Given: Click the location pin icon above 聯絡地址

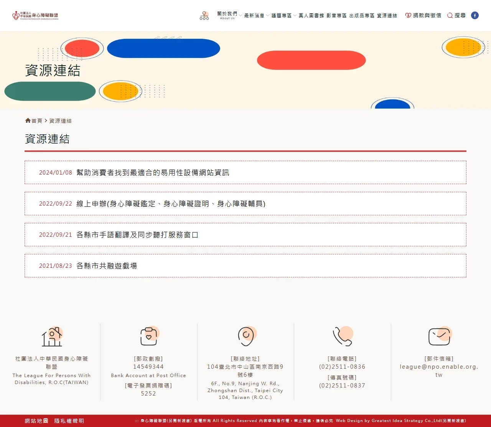Looking at the screenshot, I should coord(245,336).
